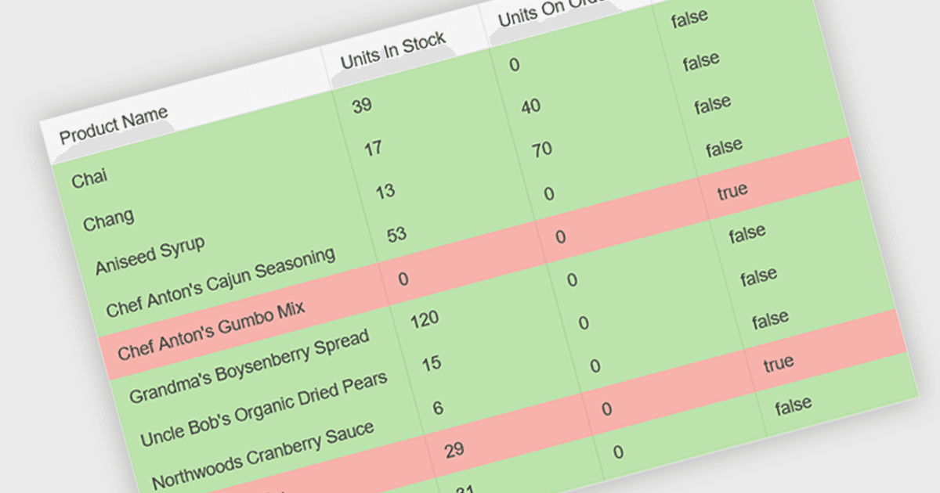Click Grandma's Boysenberry Spread cell
The image size is (940, 493).
[x=249, y=367]
